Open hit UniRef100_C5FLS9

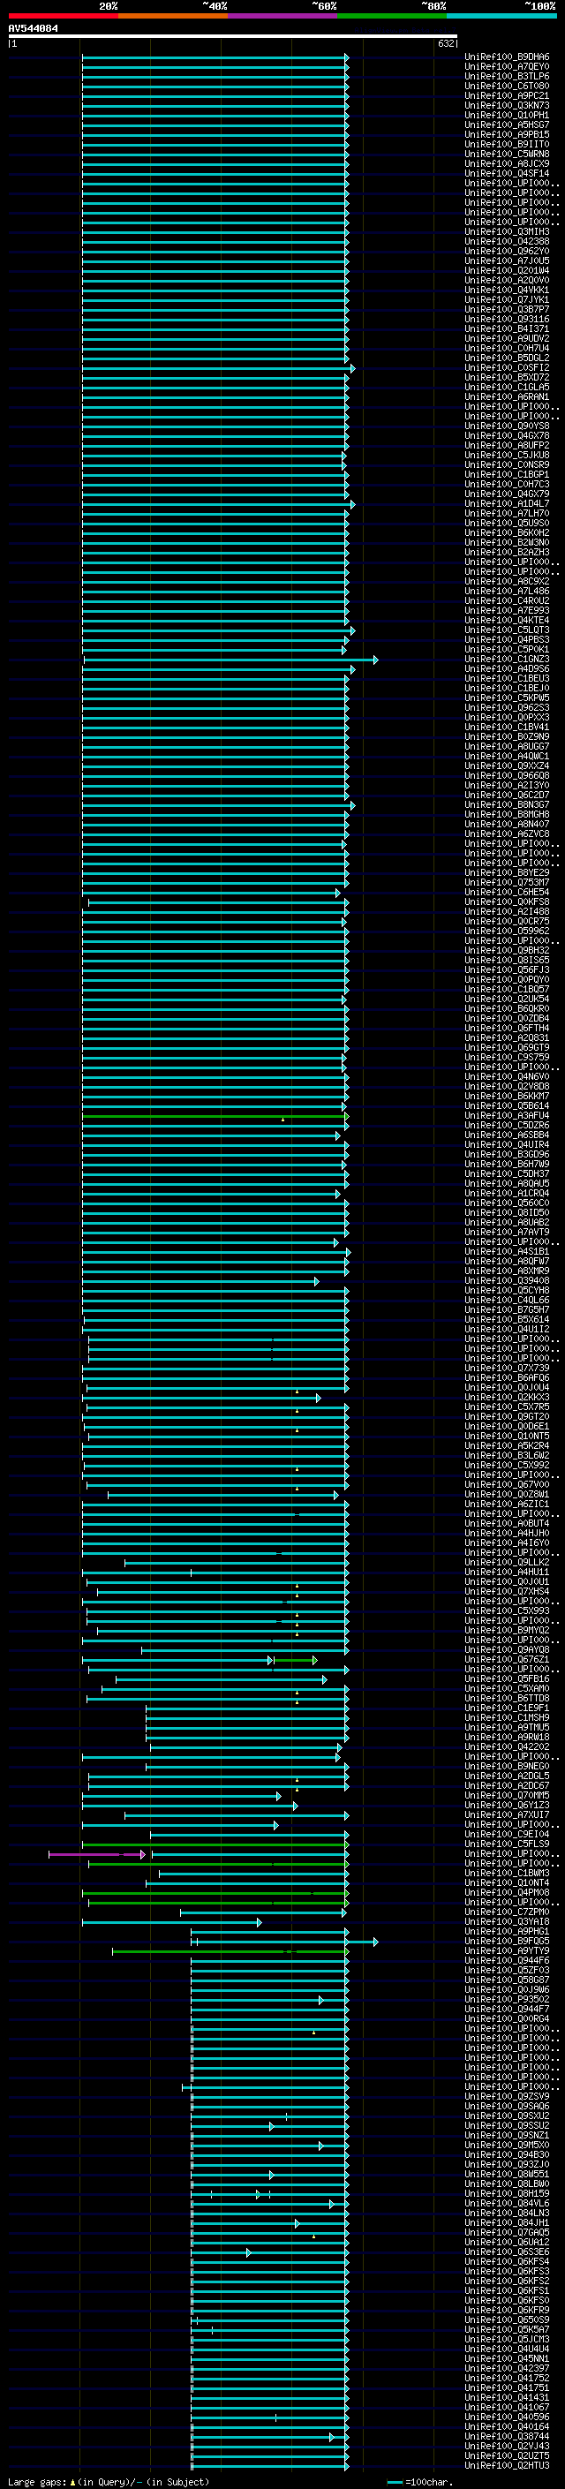click(x=507, y=1844)
